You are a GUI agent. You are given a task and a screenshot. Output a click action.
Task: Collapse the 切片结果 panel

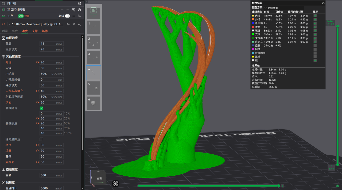[x=323, y=3]
